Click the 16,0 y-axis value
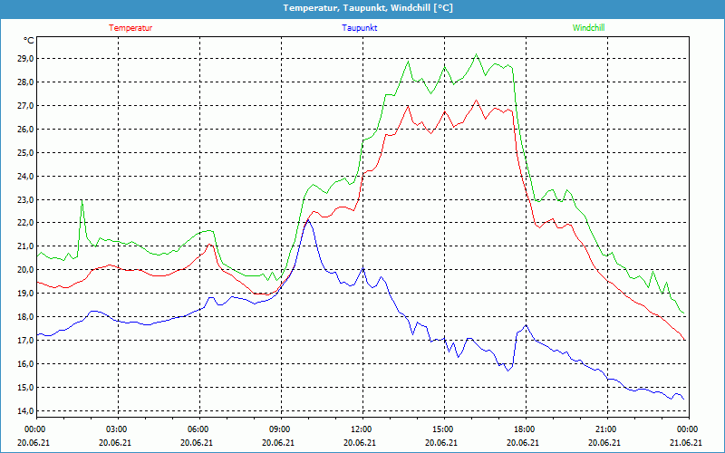The image size is (725, 453). tap(26, 364)
